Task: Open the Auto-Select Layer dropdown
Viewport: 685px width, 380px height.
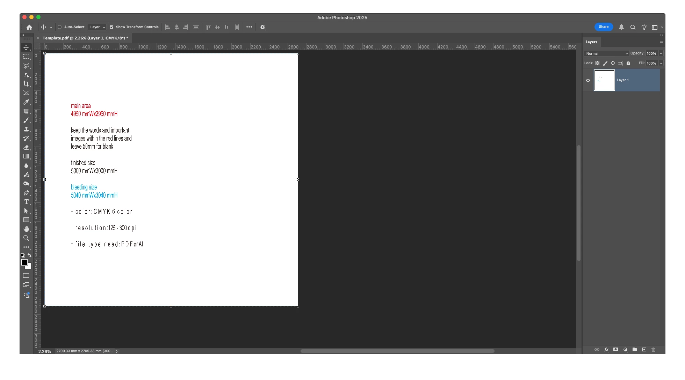Action: [x=97, y=27]
